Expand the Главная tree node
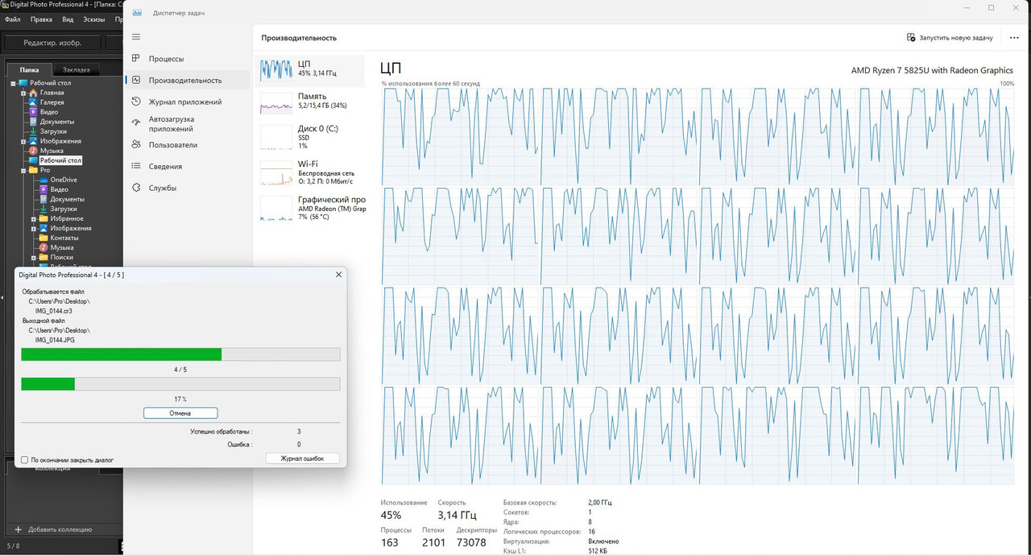This screenshot has height=556, width=1031. (23, 93)
